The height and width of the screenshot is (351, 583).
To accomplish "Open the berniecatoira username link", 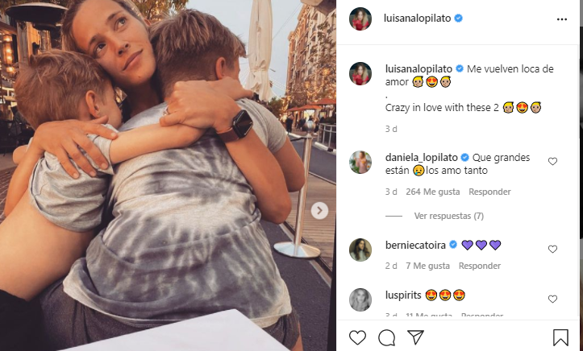I will click(x=415, y=246).
